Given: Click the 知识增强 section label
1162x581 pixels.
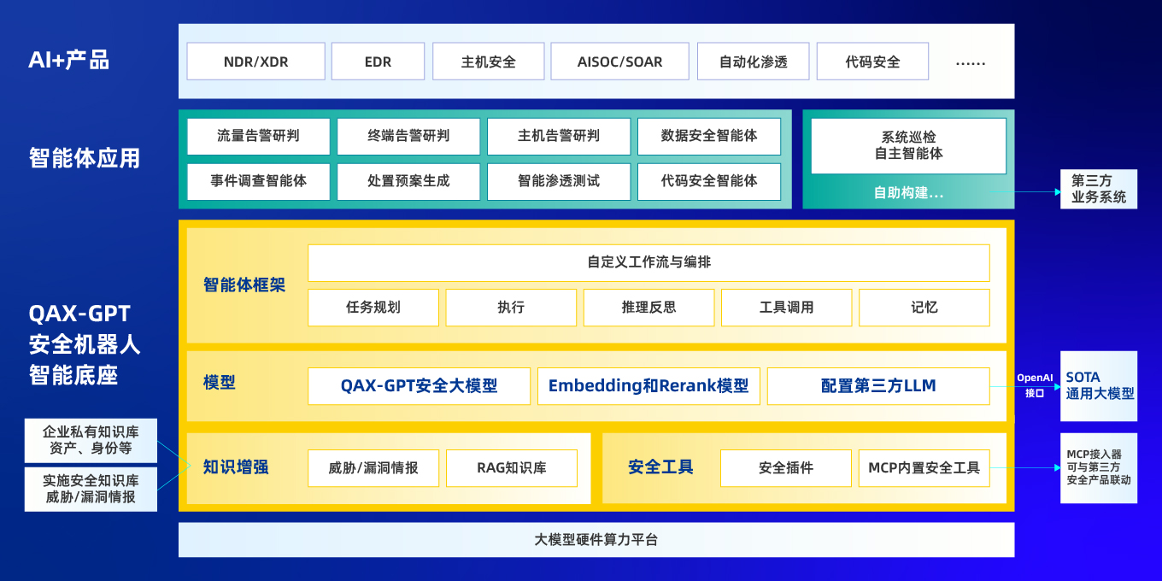Looking at the screenshot, I should [x=236, y=467].
